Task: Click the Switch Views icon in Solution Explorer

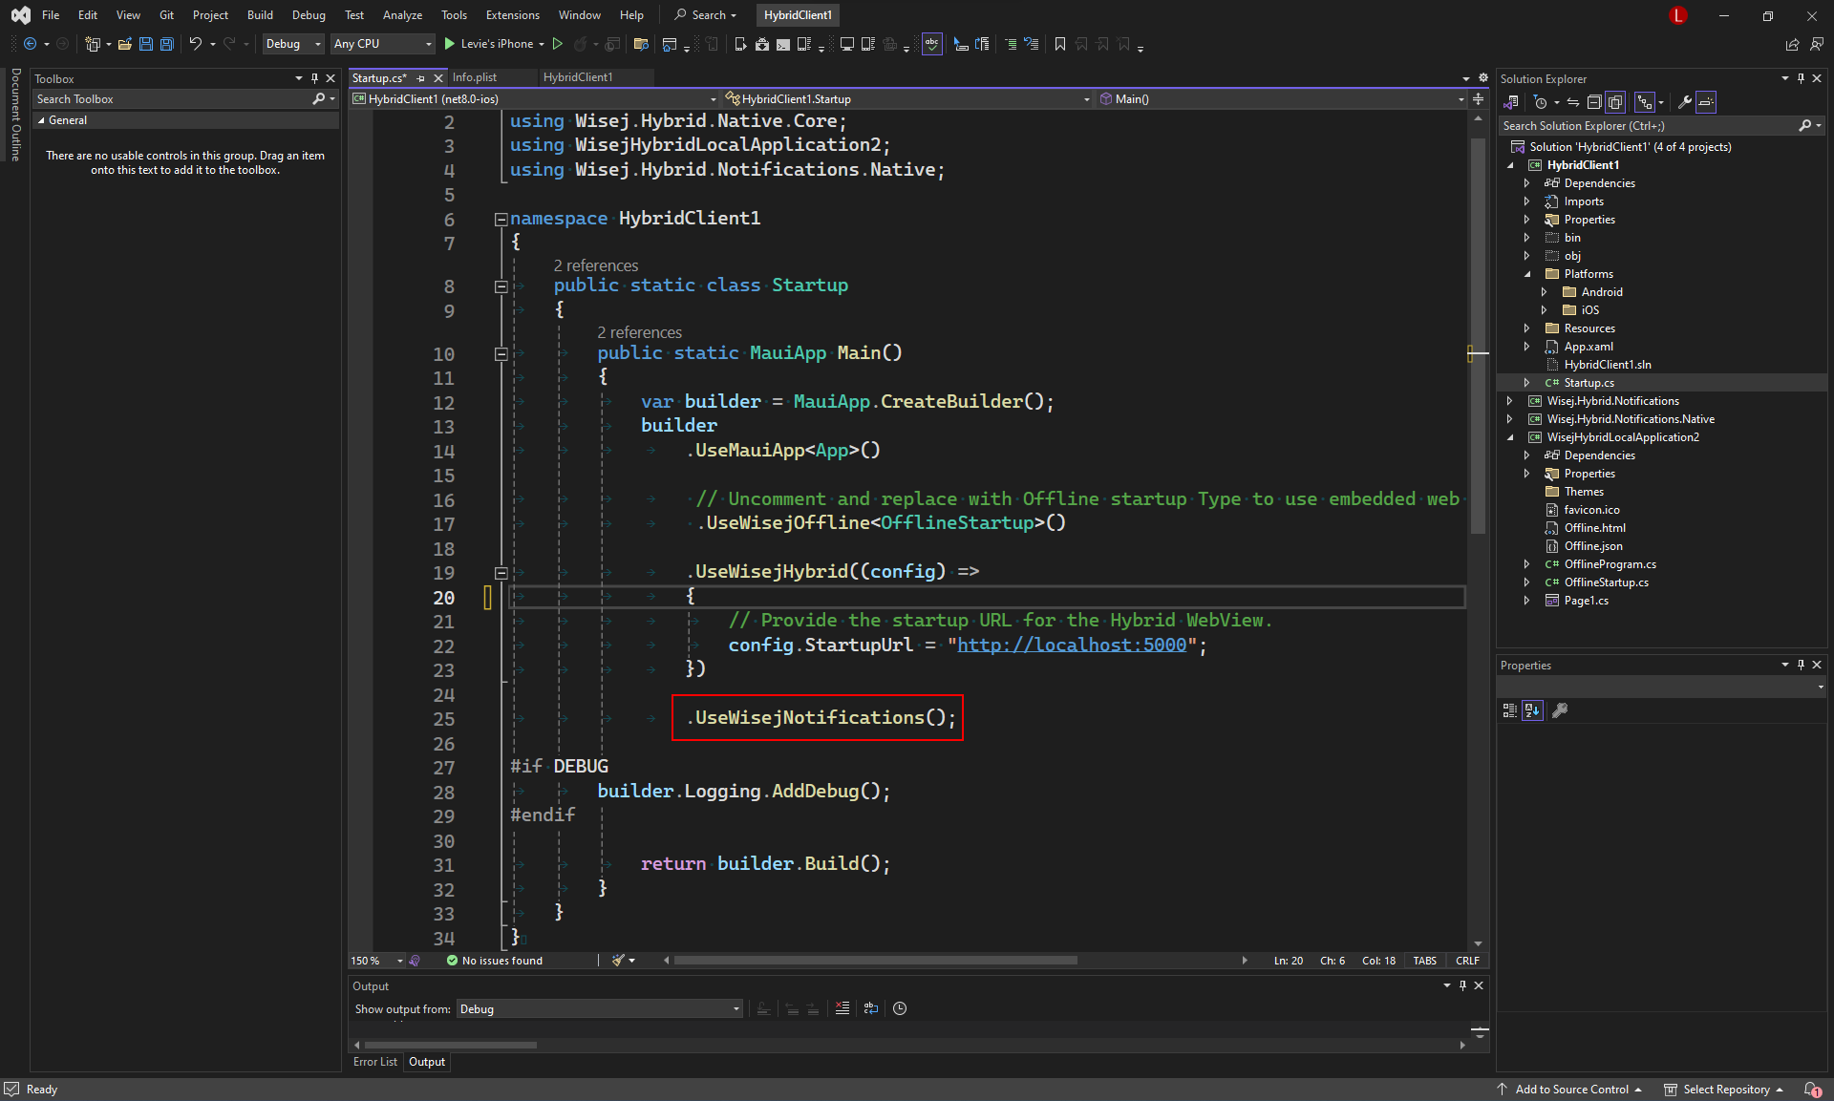Action: (x=1511, y=102)
